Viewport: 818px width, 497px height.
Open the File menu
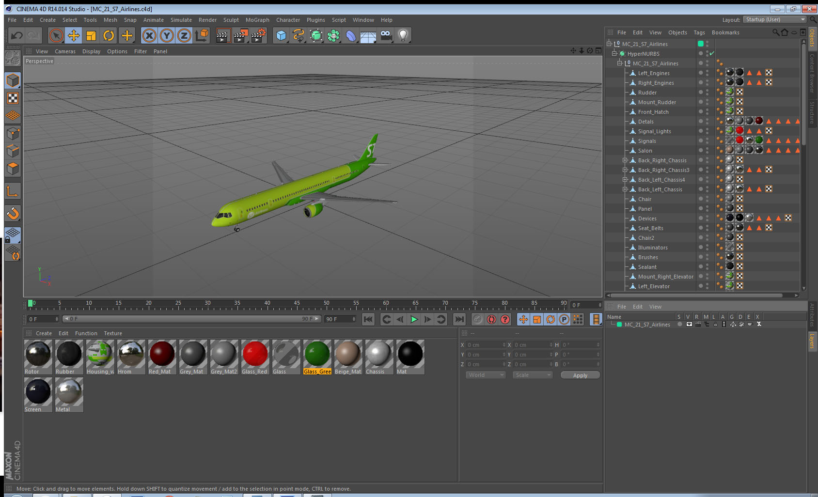tap(12, 20)
